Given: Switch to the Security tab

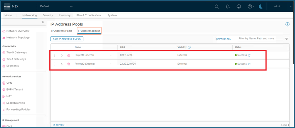Looking at the screenshot, I should pyautogui.click(x=48, y=15).
